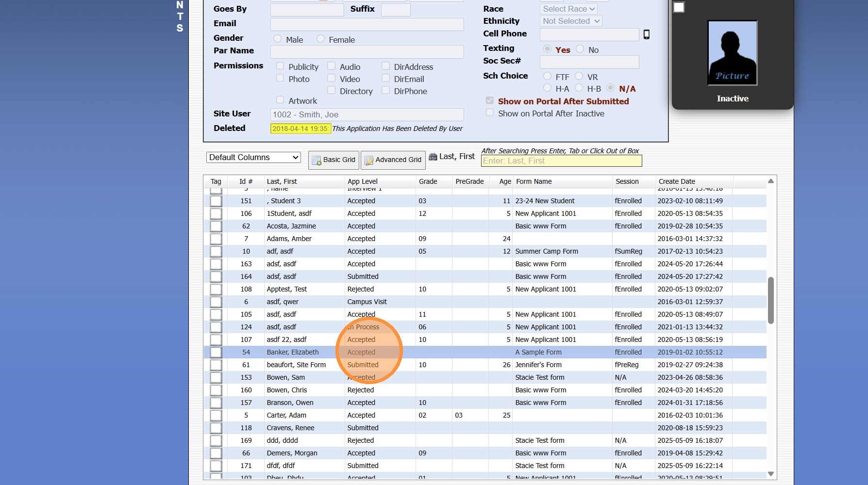Tick the white checkbox above the picture
This screenshot has width=868, height=485.
pyautogui.click(x=679, y=8)
